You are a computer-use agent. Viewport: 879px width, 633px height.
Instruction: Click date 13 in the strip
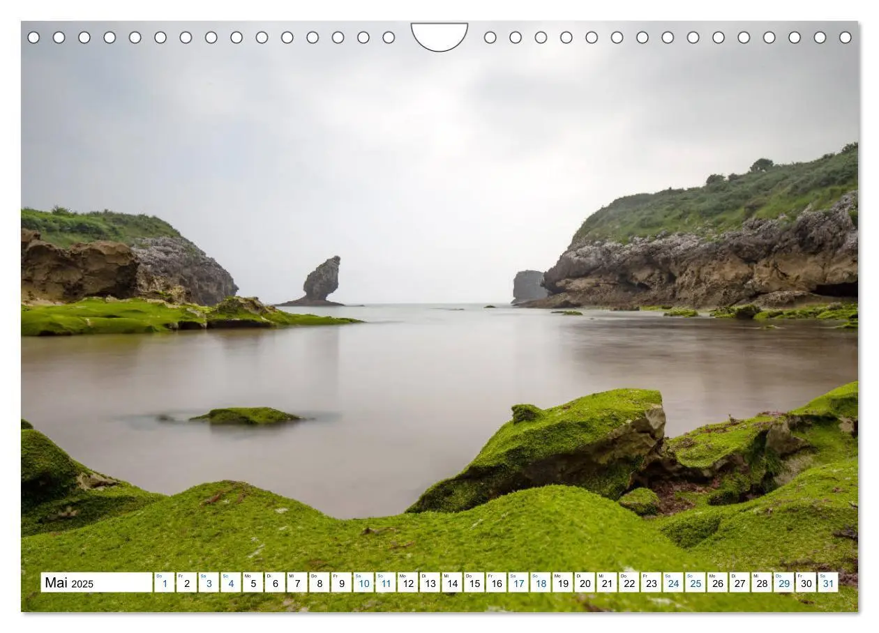tap(430, 583)
